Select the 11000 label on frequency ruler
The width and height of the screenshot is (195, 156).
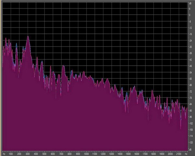point(95,154)
